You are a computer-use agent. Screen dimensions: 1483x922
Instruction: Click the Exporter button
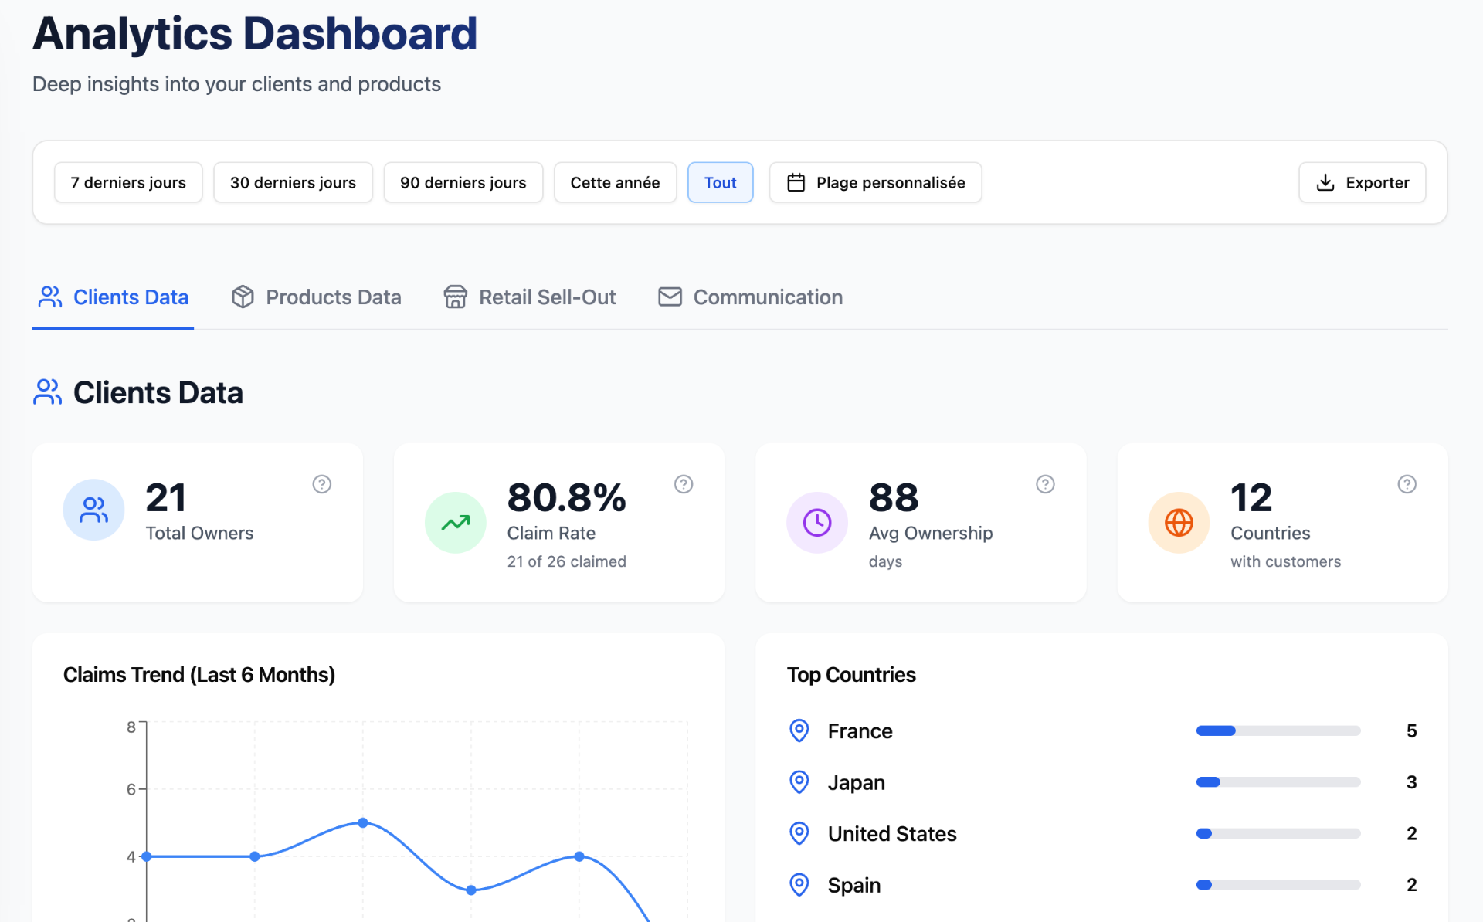pos(1362,183)
